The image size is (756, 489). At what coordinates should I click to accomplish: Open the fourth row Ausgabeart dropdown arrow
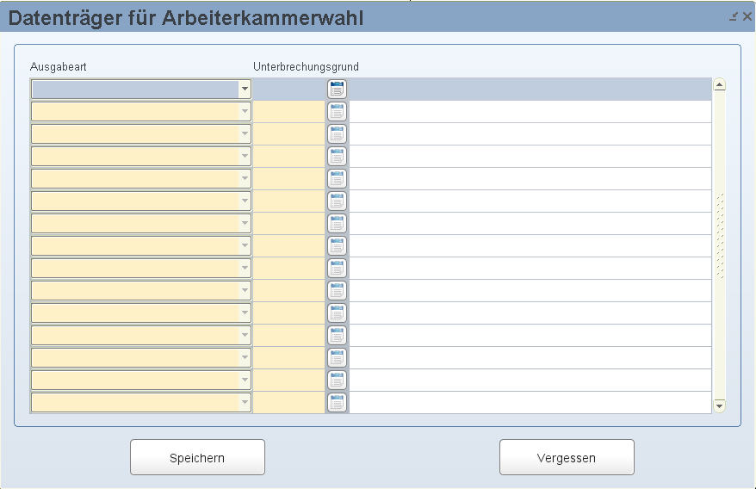tap(245, 156)
